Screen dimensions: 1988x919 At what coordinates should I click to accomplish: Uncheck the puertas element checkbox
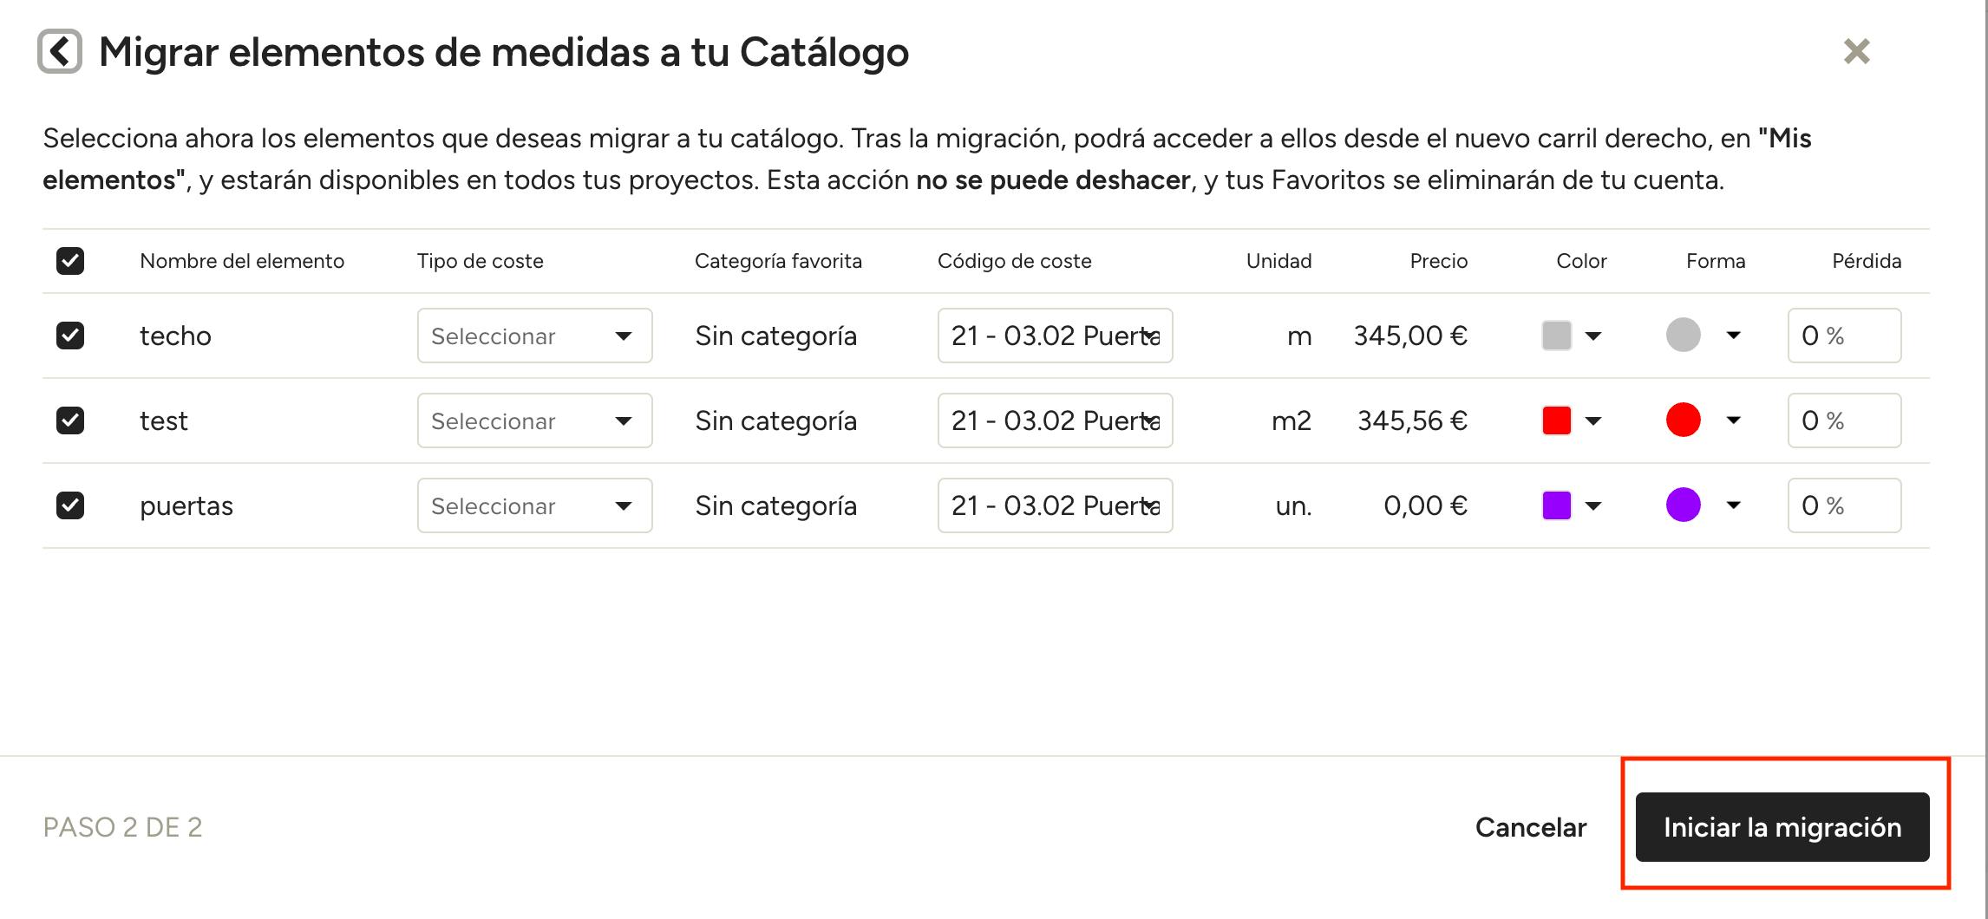[x=70, y=505]
